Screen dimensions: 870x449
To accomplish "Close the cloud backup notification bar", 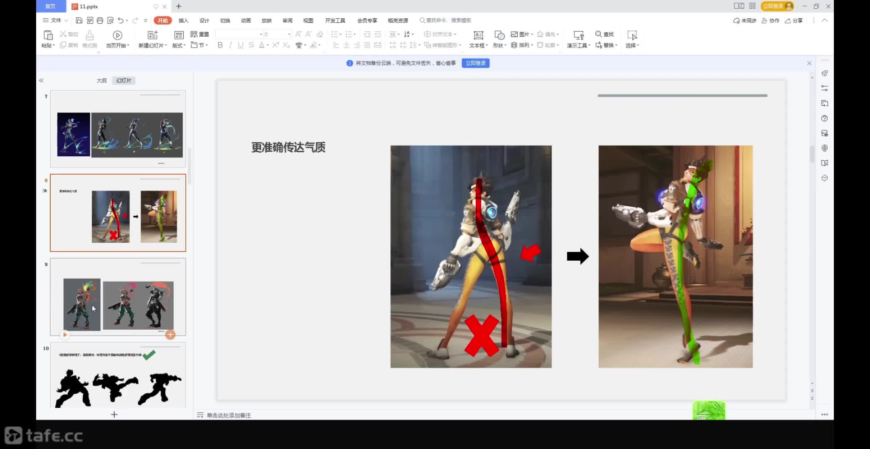I will (x=809, y=63).
